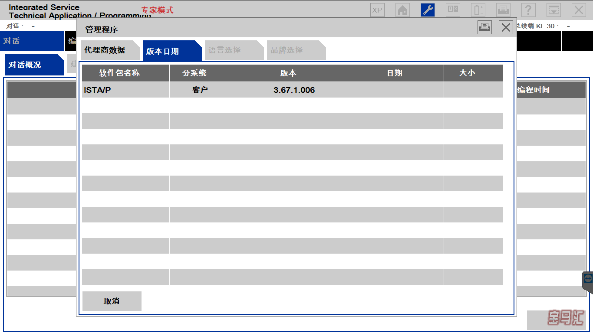Click the 客户 cell in the table
This screenshot has width=593, height=333.
[201, 90]
